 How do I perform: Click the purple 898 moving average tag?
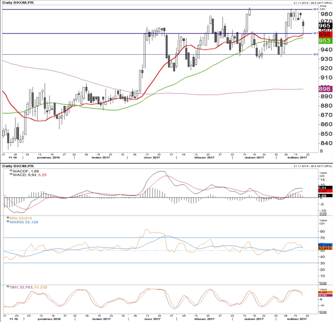pyautogui.click(x=325, y=89)
